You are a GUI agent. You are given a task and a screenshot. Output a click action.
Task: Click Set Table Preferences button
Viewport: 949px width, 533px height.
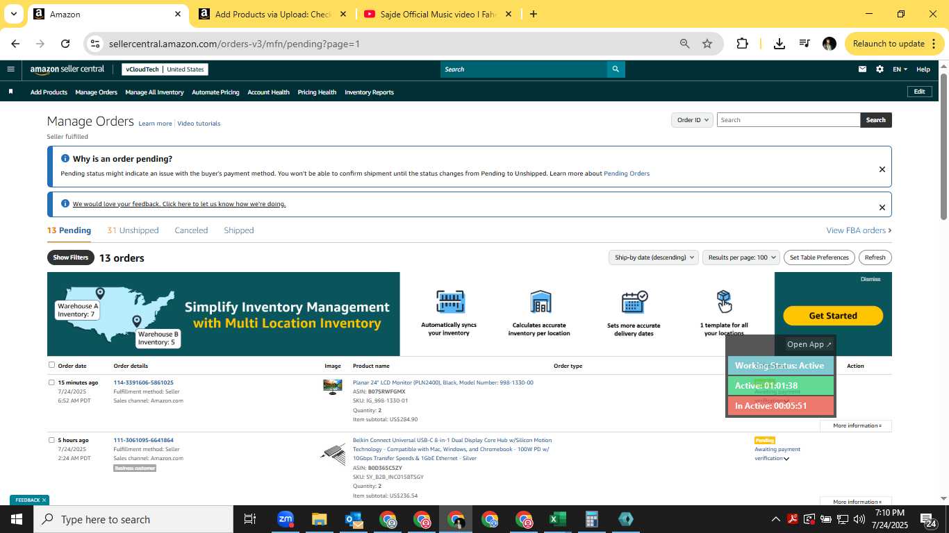coord(819,257)
